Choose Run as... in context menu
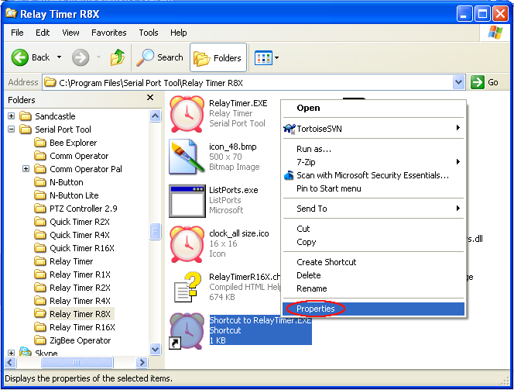This screenshot has height=390, width=514. 373,149
